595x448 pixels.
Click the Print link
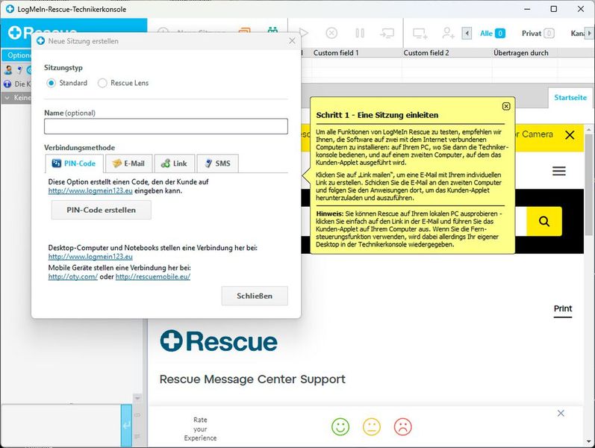click(x=563, y=308)
